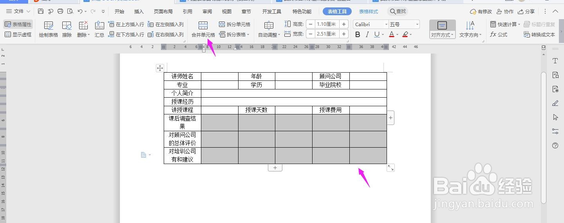Toggle italic formatting
Image resolution: width=564 pixels, height=223 pixels.
coord(367,34)
